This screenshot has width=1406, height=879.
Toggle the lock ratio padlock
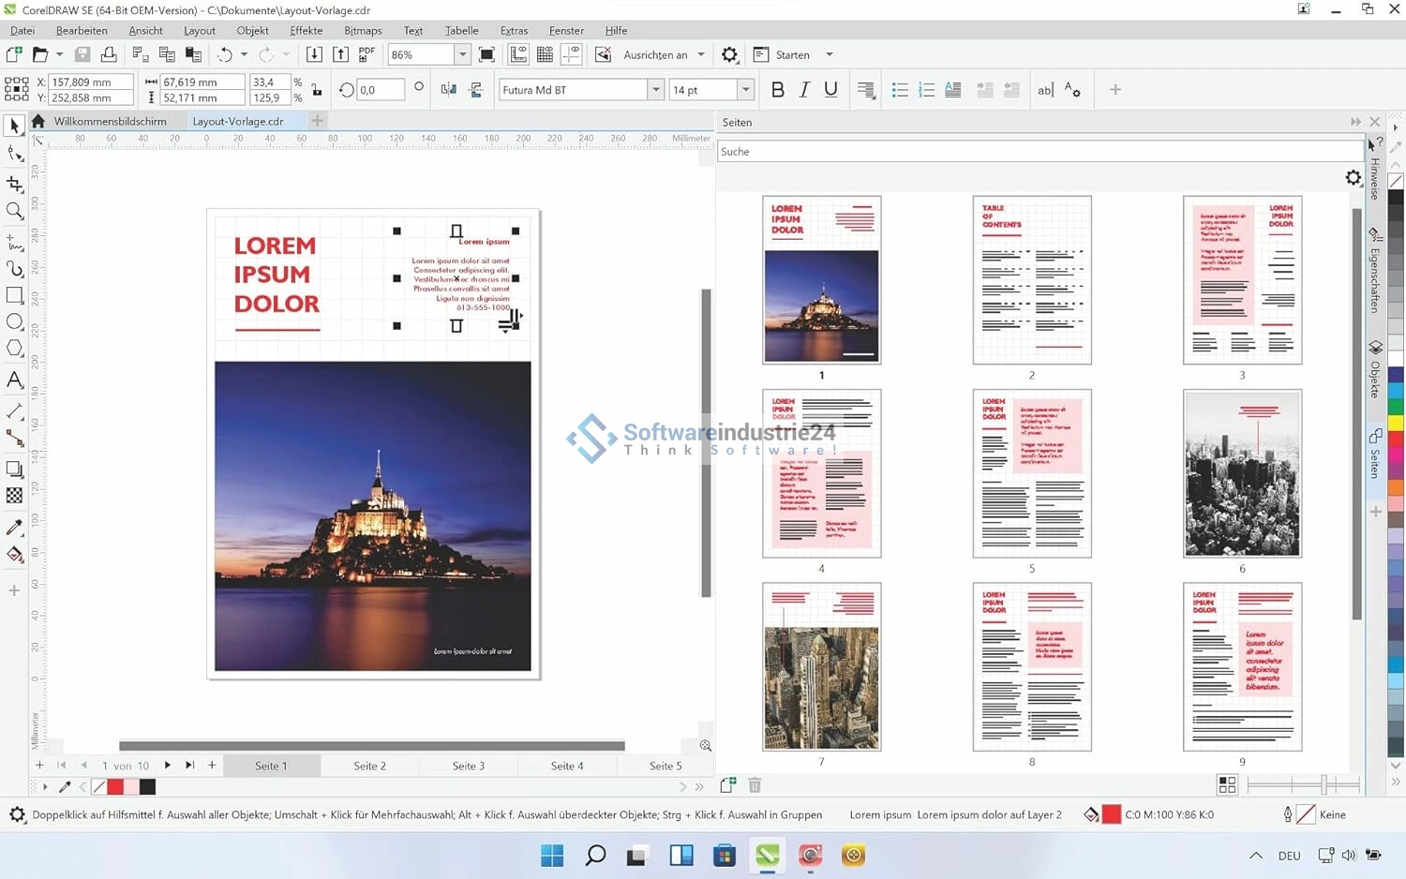(x=317, y=90)
